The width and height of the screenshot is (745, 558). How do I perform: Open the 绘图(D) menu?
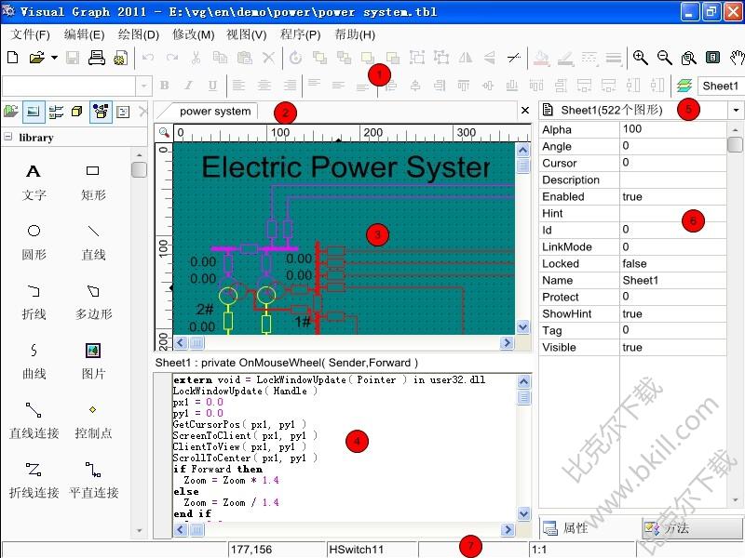pos(138,34)
